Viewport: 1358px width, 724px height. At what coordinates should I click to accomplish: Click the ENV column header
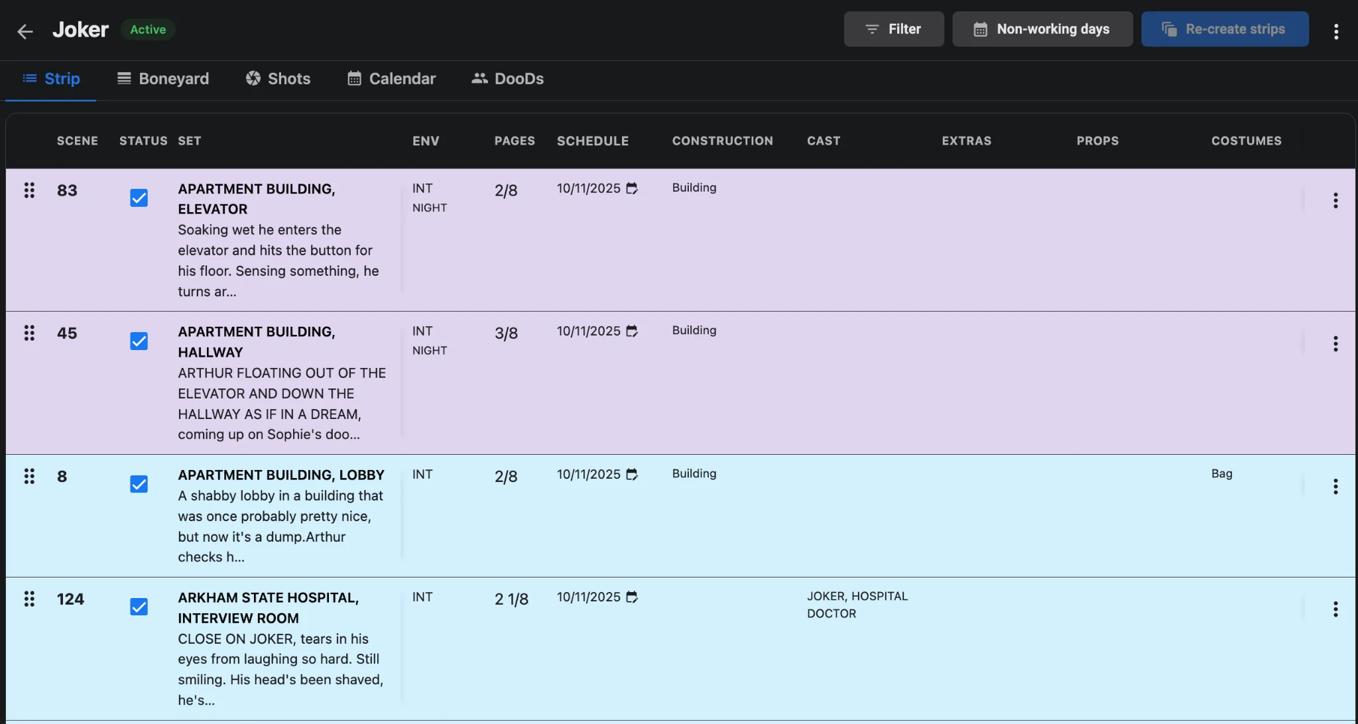426,141
